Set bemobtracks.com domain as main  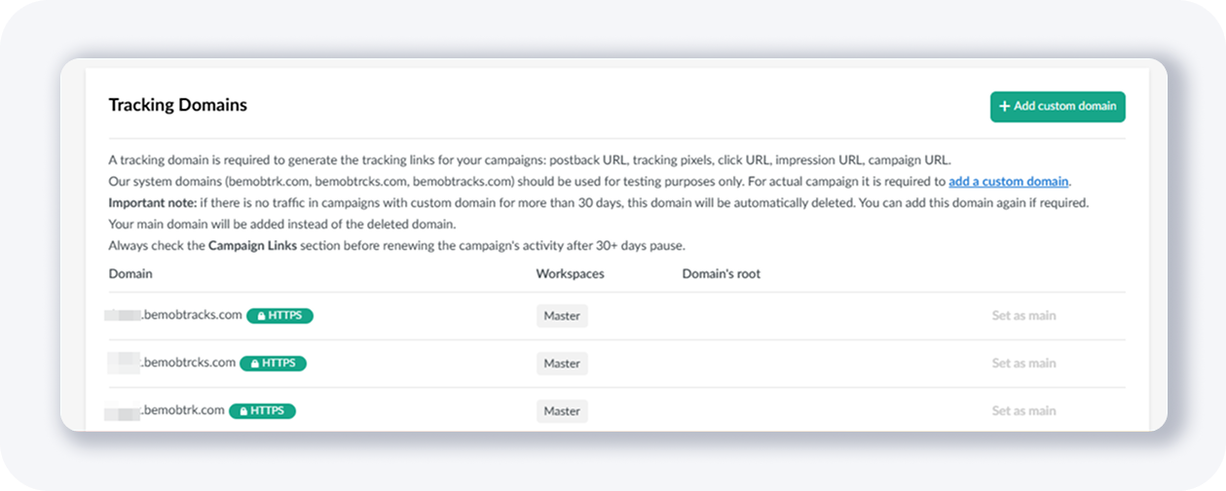[x=1023, y=316]
